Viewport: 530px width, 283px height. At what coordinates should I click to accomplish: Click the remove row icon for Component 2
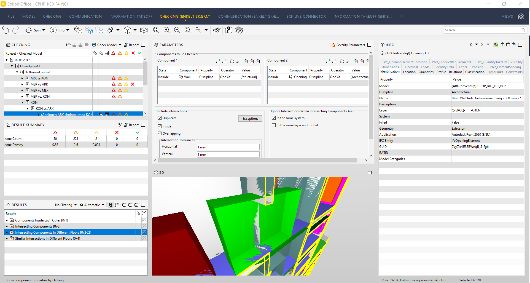[x=334, y=61]
